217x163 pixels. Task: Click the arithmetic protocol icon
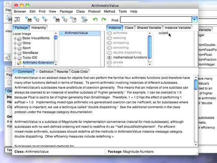(109, 33)
